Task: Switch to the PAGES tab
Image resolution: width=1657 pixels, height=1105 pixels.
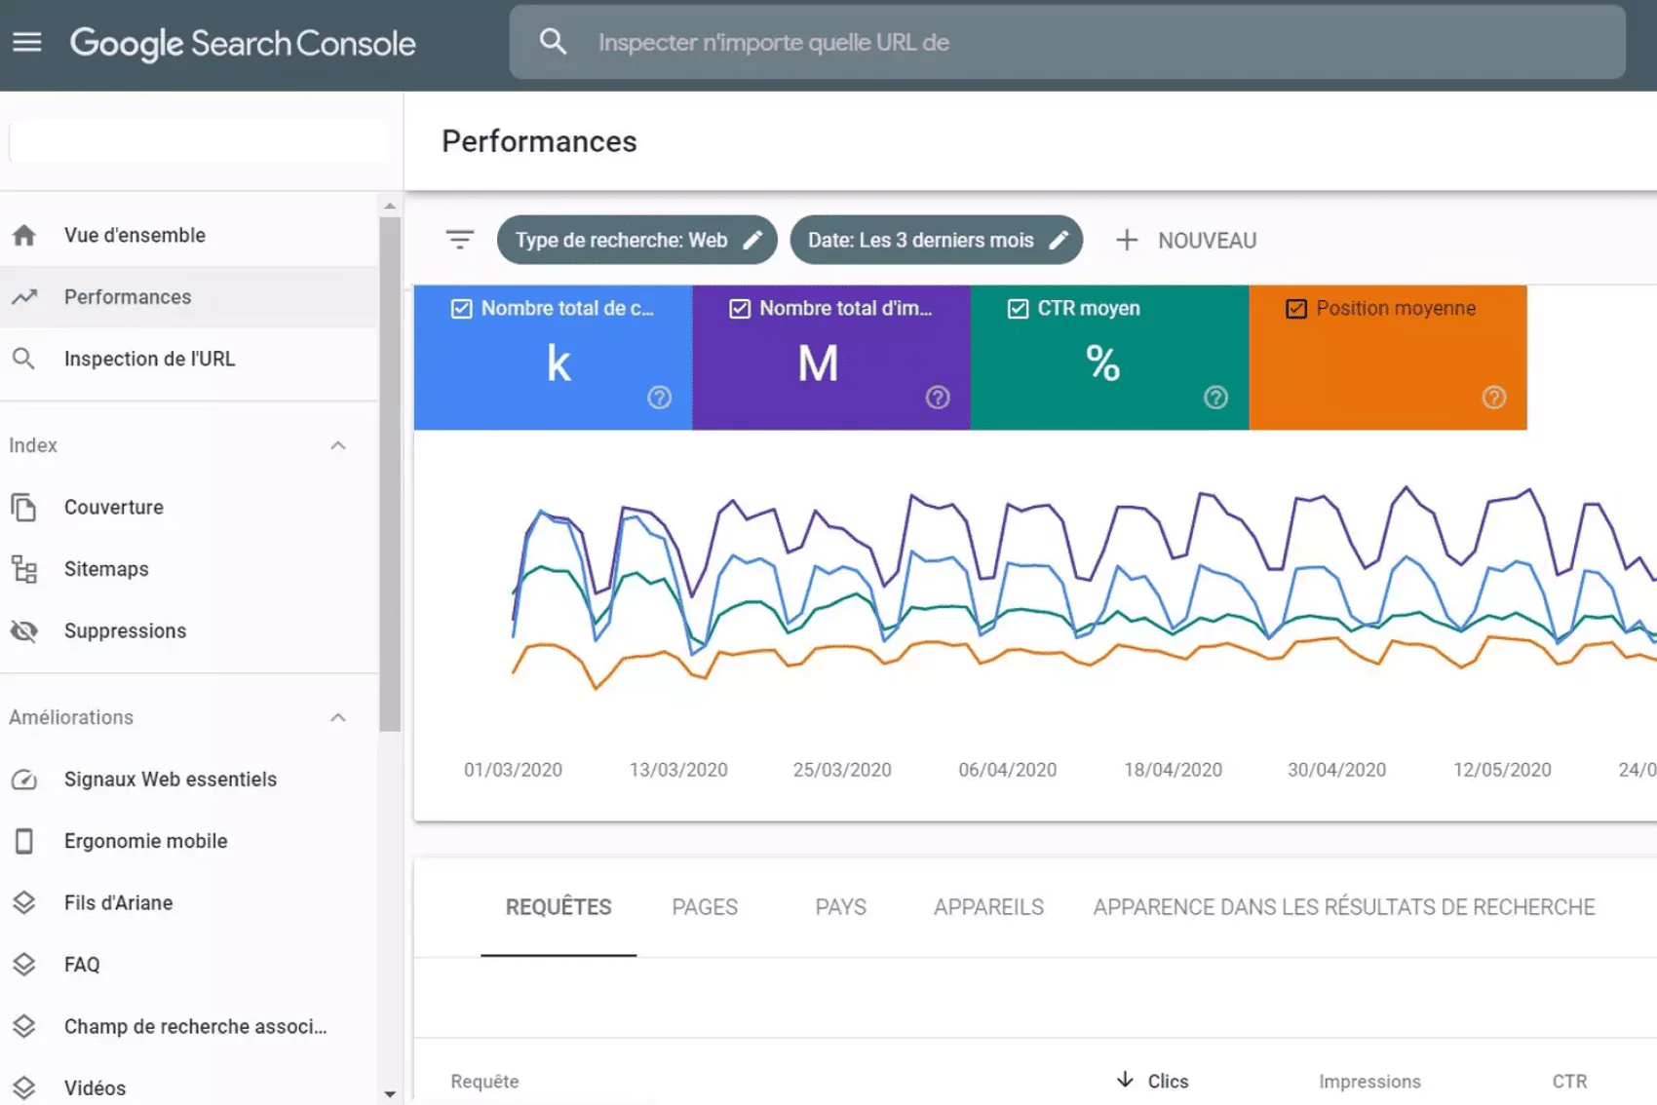Action: (704, 906)
